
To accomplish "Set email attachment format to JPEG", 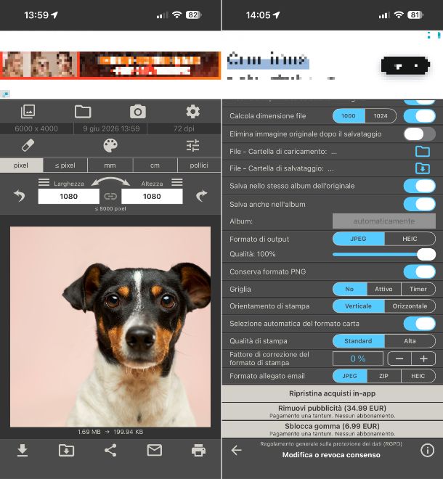I will [349, 376].
